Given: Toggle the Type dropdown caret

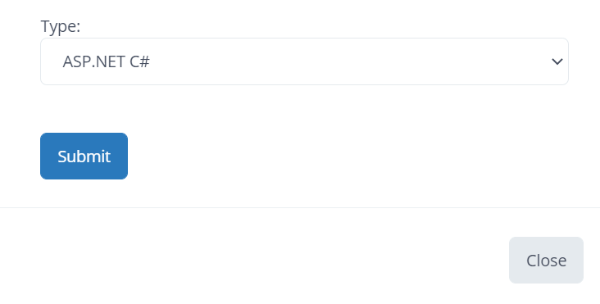Looking at the screenshot, I should [557, 61].
